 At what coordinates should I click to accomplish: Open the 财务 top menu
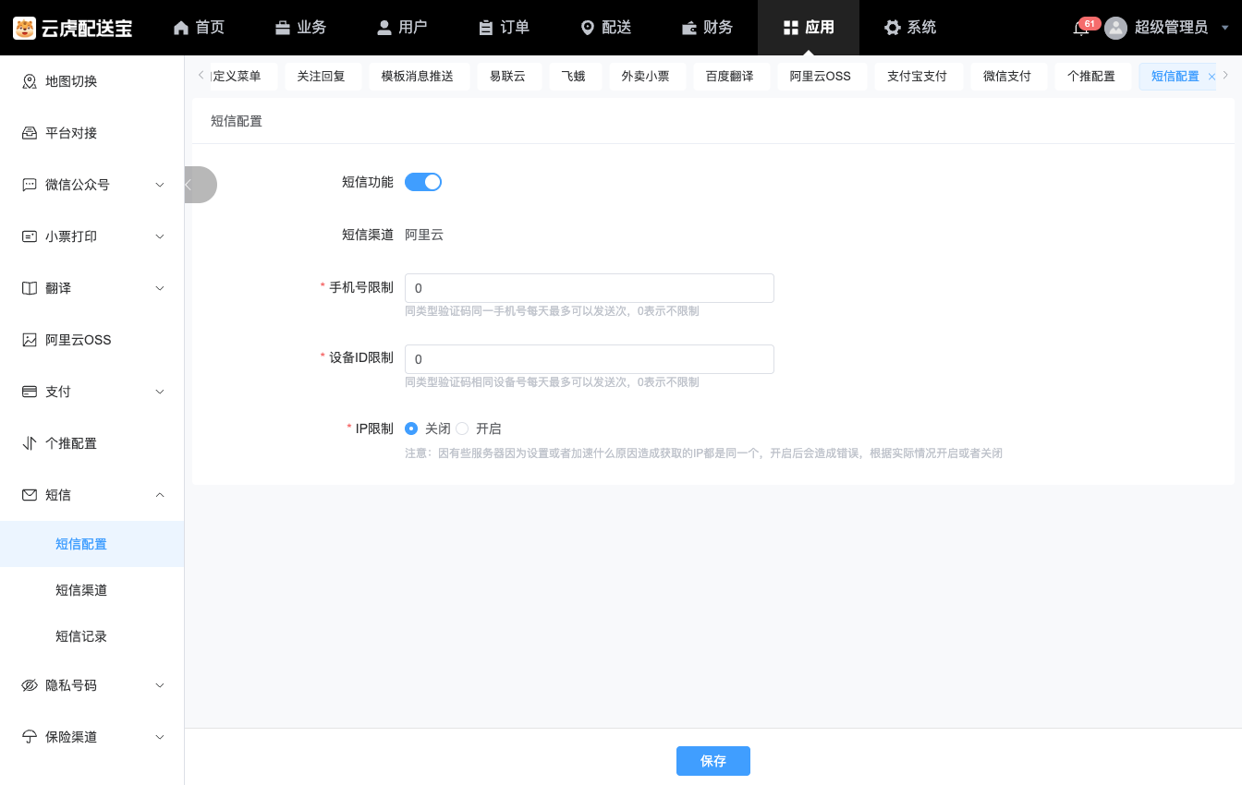[x=707, y=28]
